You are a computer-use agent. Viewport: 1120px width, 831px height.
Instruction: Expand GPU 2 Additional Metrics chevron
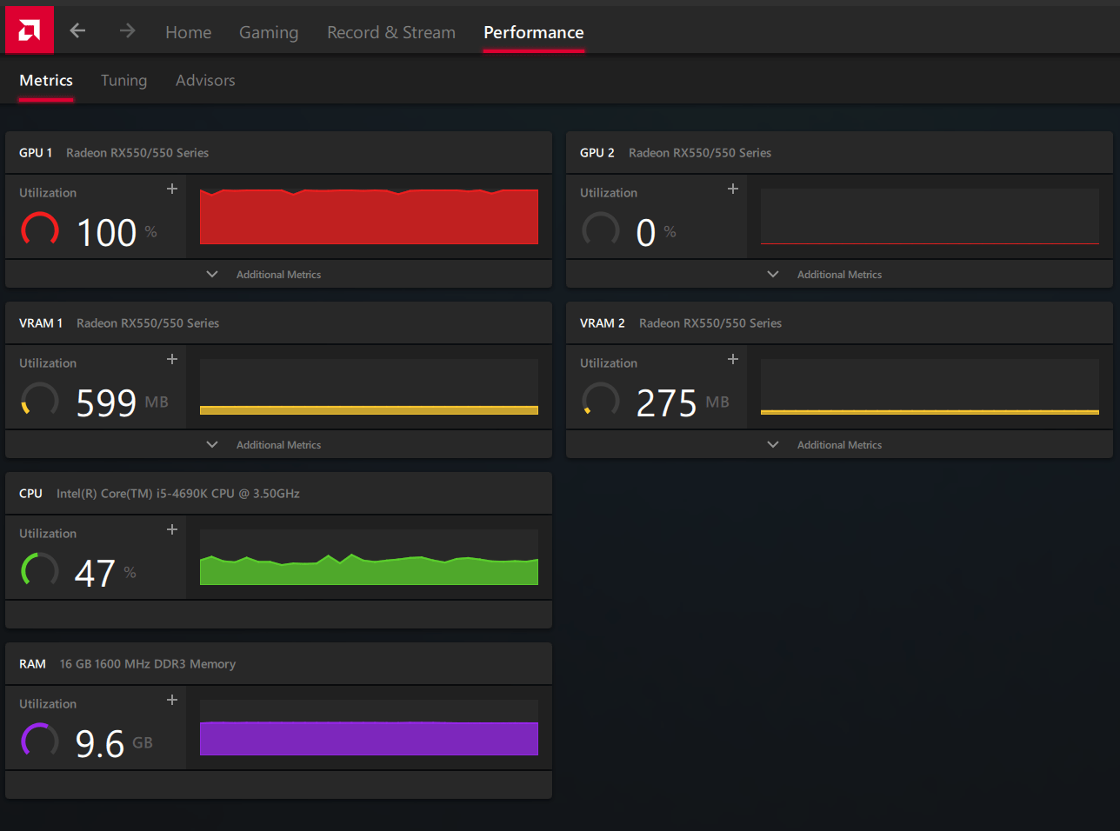pos(773,274)
